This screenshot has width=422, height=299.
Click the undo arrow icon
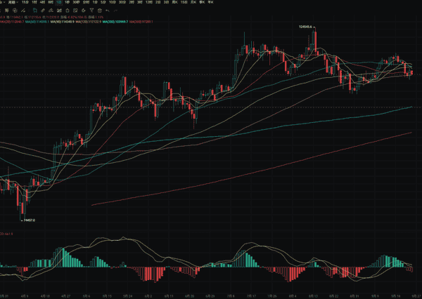pos(108,10)
